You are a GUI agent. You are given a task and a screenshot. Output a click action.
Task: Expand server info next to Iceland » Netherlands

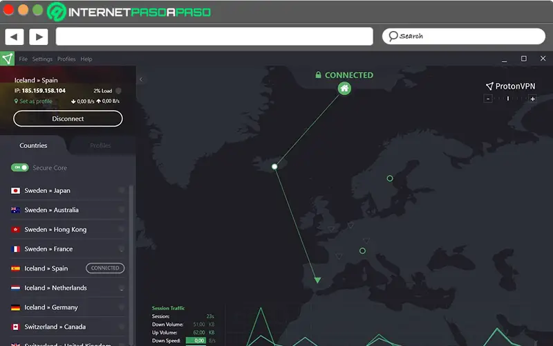click(x=122, y=288)
